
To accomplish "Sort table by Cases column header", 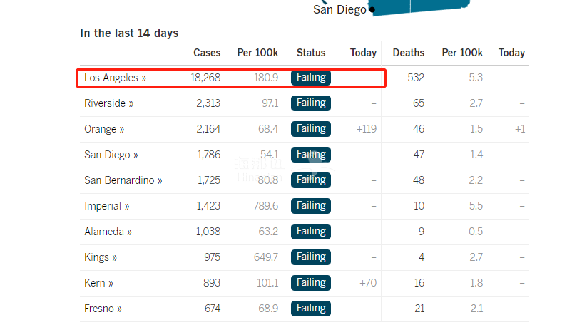I will pyautogui.click(x=207, y=53).
